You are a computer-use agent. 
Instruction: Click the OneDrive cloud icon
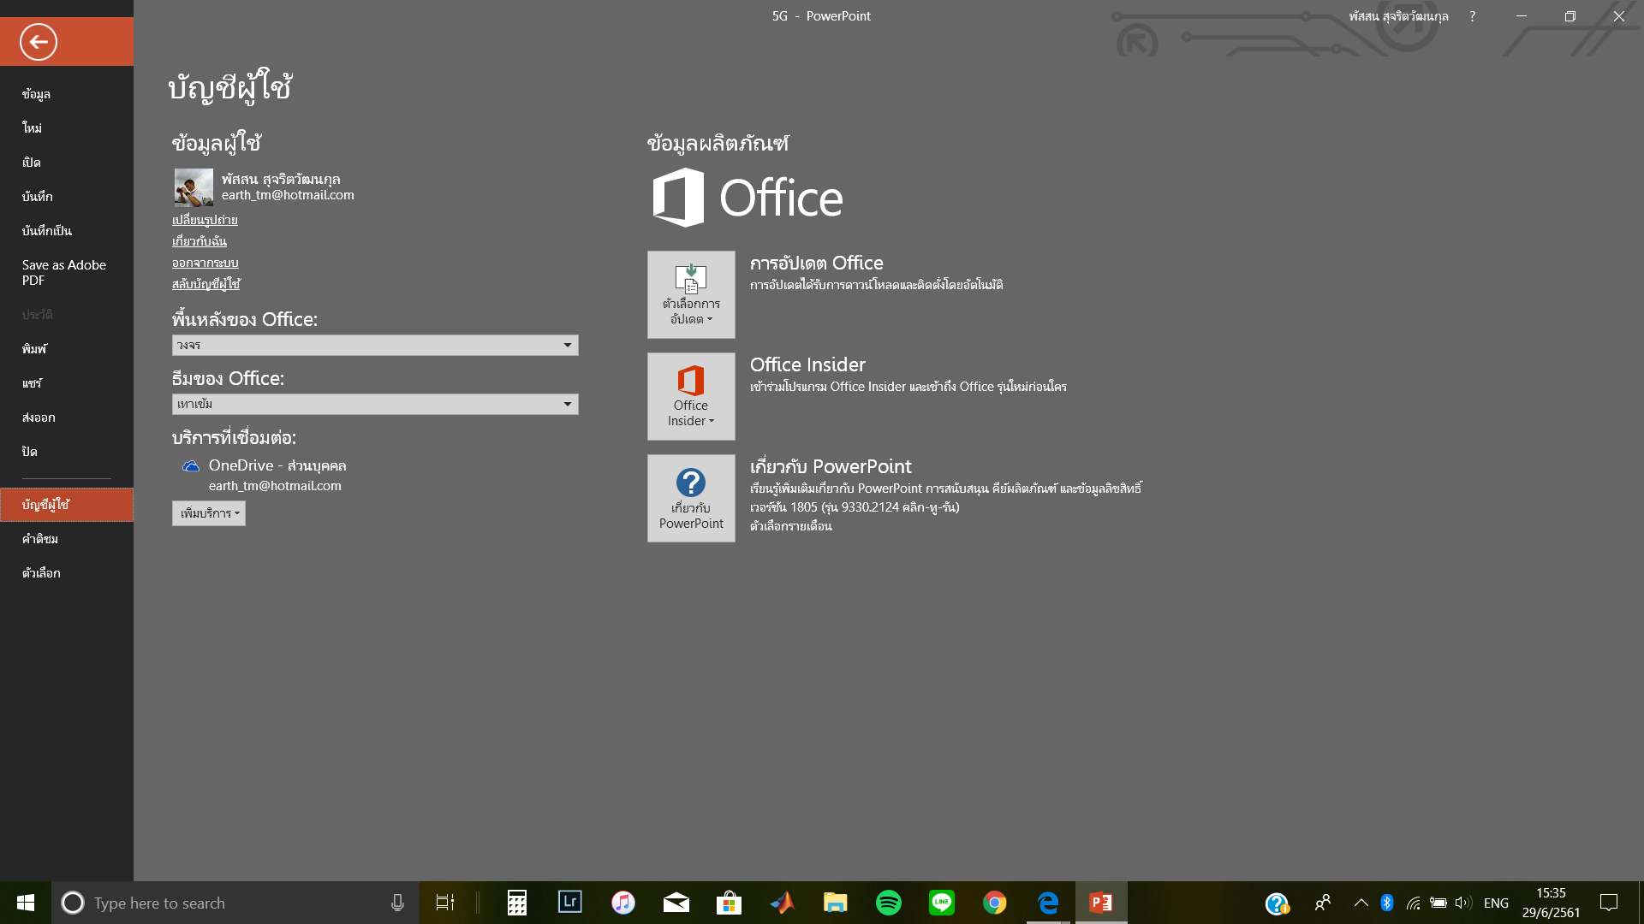[191, 466]
